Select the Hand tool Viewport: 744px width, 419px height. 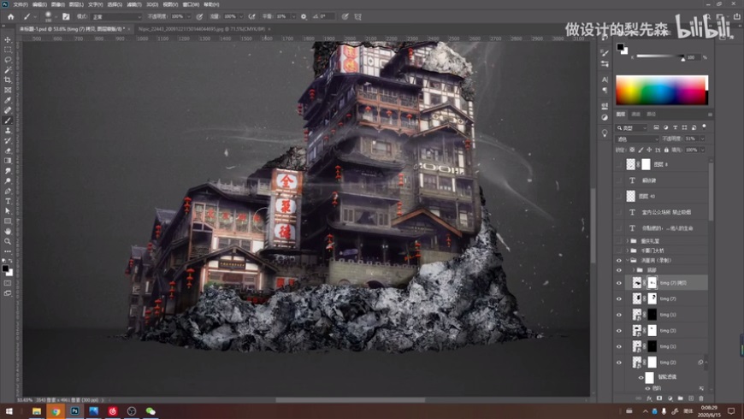[8, 231]
